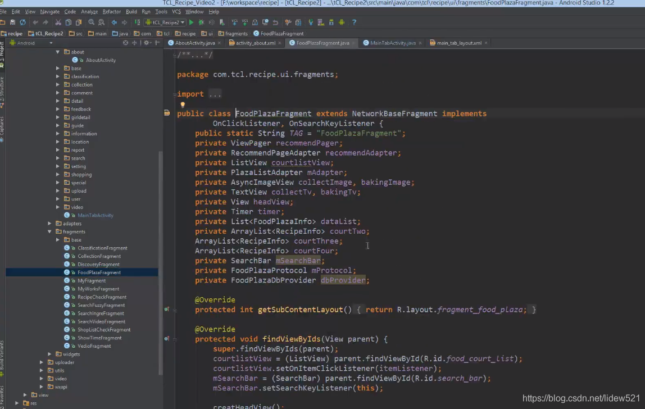Click the fragments breadcrumb
The image size is (645, 409).
[x=234, y=33]
